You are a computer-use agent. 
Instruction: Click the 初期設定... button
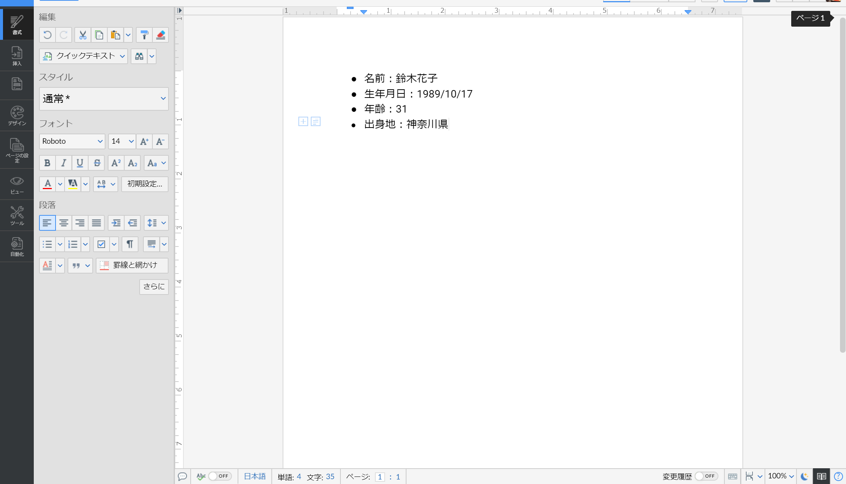145,184
